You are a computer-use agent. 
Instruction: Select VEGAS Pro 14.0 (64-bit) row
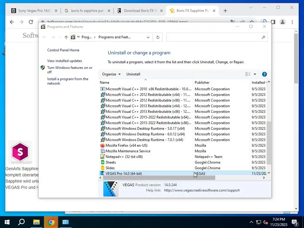click(x=183, y=173)
